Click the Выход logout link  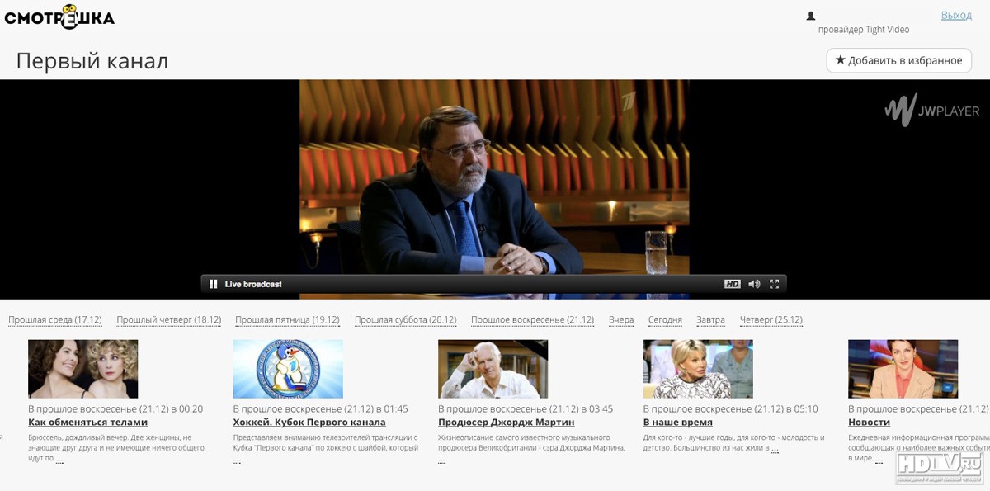(956, 15)
